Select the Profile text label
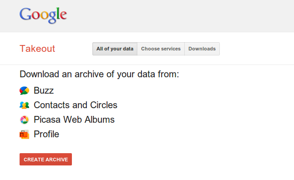 pos(46,134)
